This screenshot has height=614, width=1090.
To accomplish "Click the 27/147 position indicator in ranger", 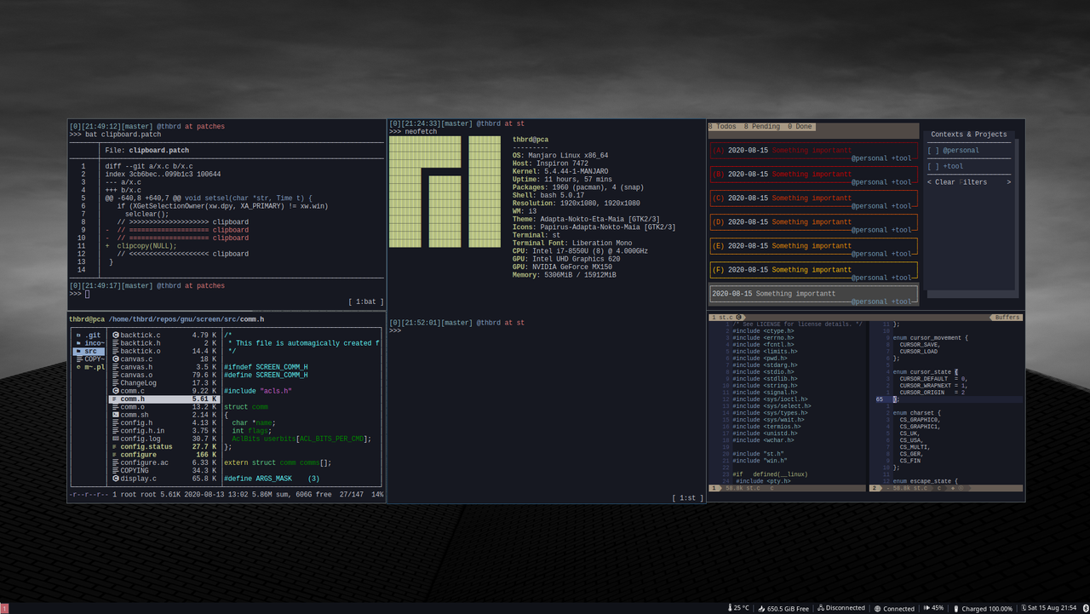I will point(352,494).
